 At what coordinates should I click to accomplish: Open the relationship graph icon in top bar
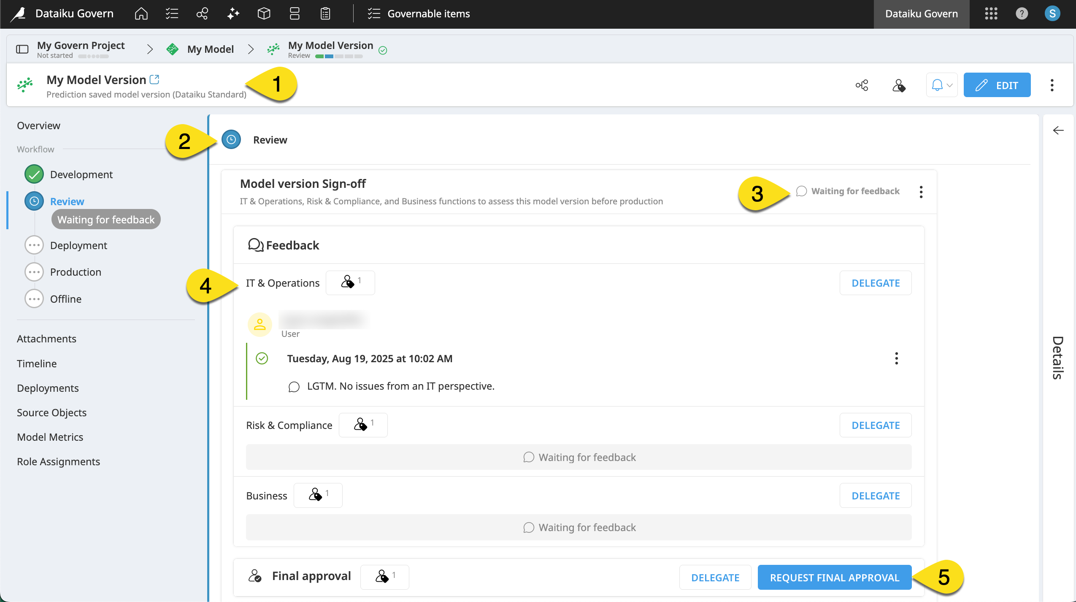point(202,14)
